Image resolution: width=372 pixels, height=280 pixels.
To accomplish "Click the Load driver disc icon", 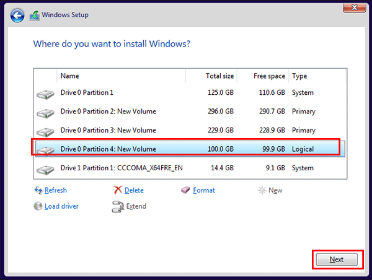I will [38, 206].
